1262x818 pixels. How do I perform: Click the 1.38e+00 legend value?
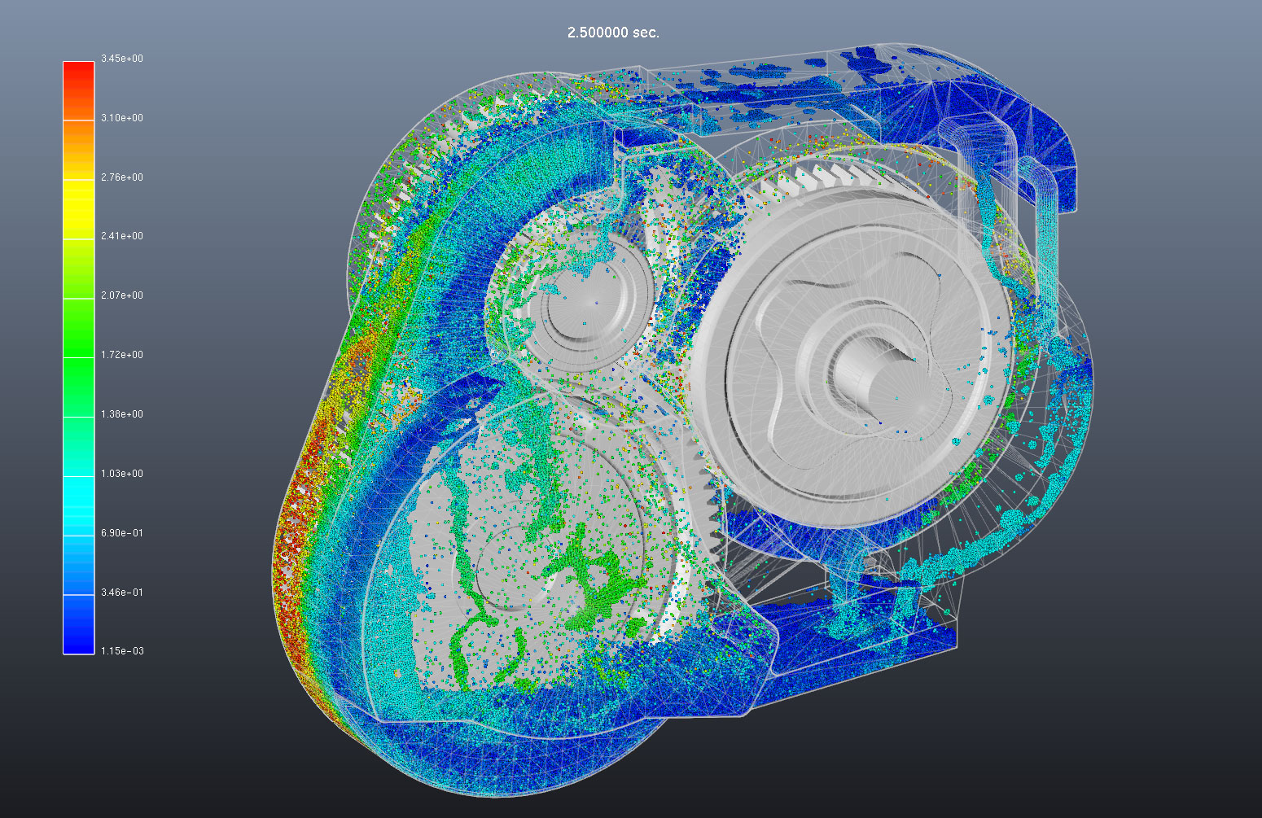pyautogui.click(x=122, y=414)
